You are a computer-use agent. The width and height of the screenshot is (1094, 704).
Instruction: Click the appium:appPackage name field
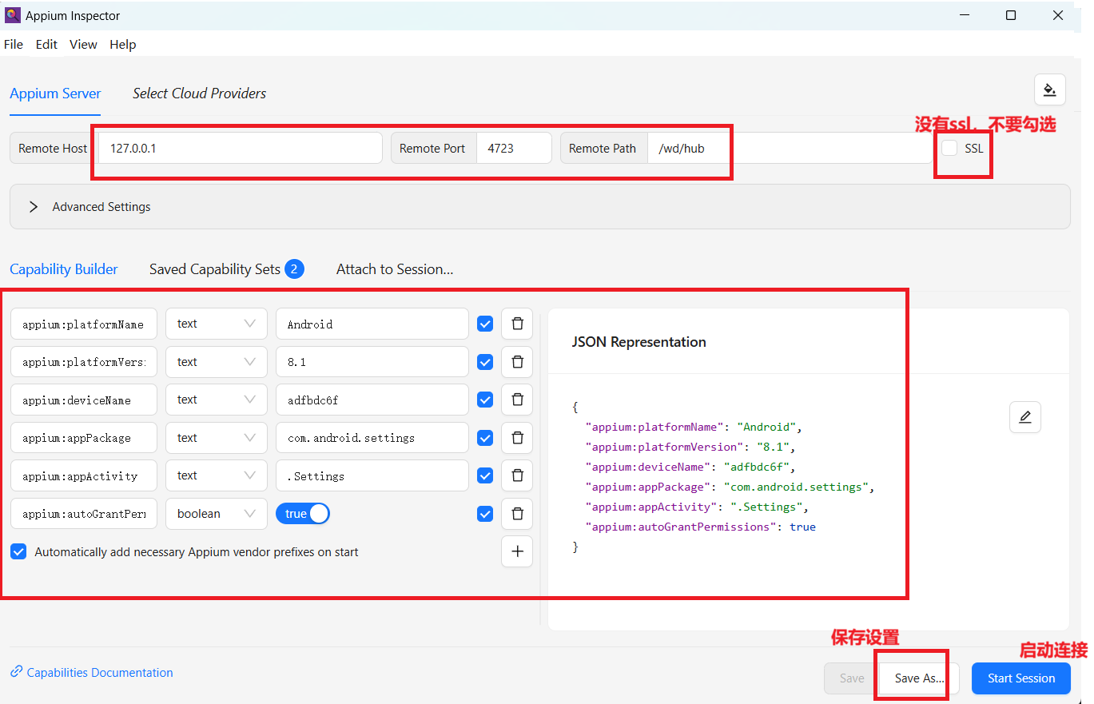pos(84,438)
